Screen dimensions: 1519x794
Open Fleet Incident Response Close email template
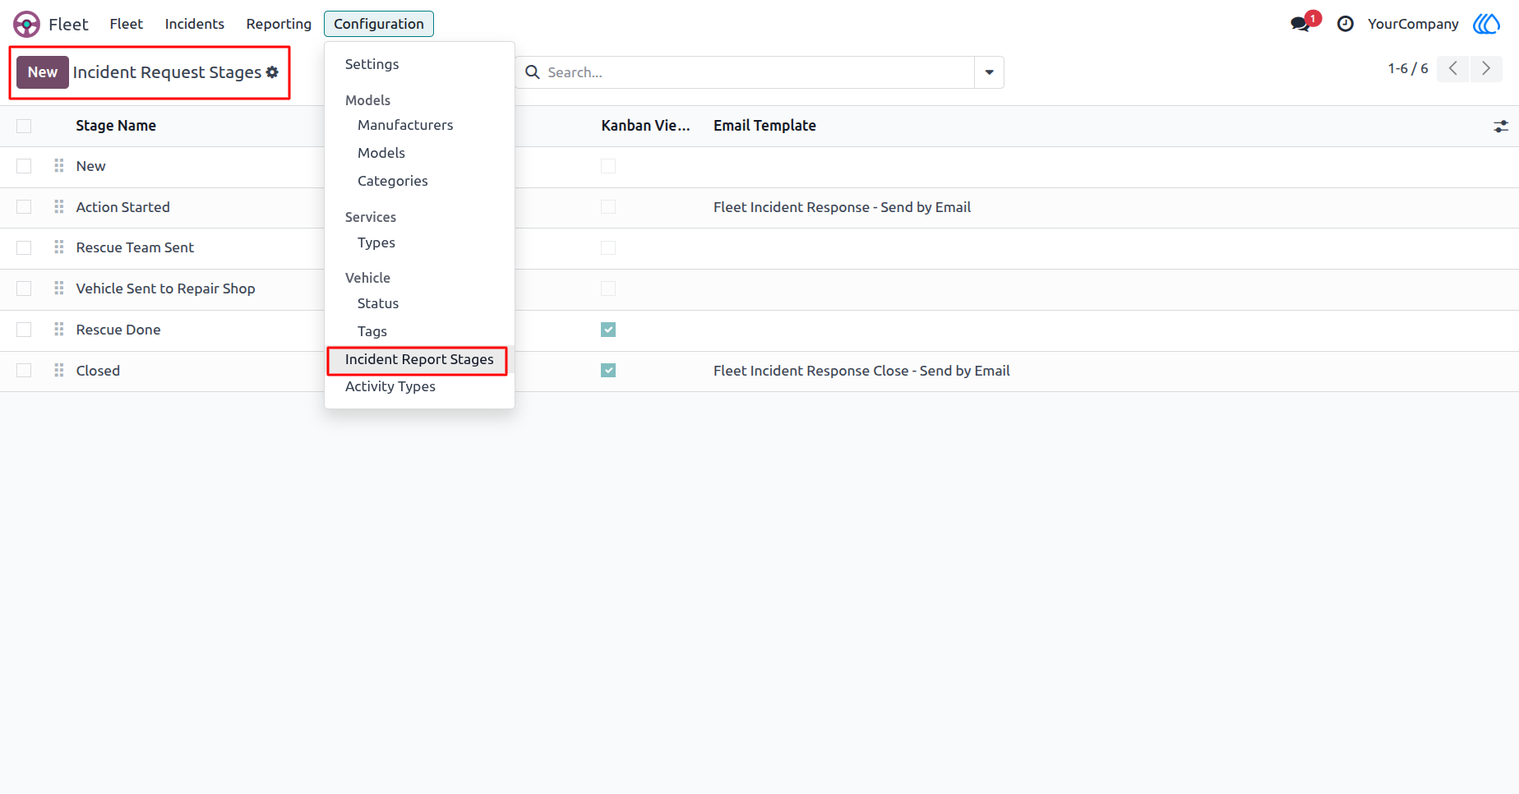861,371
